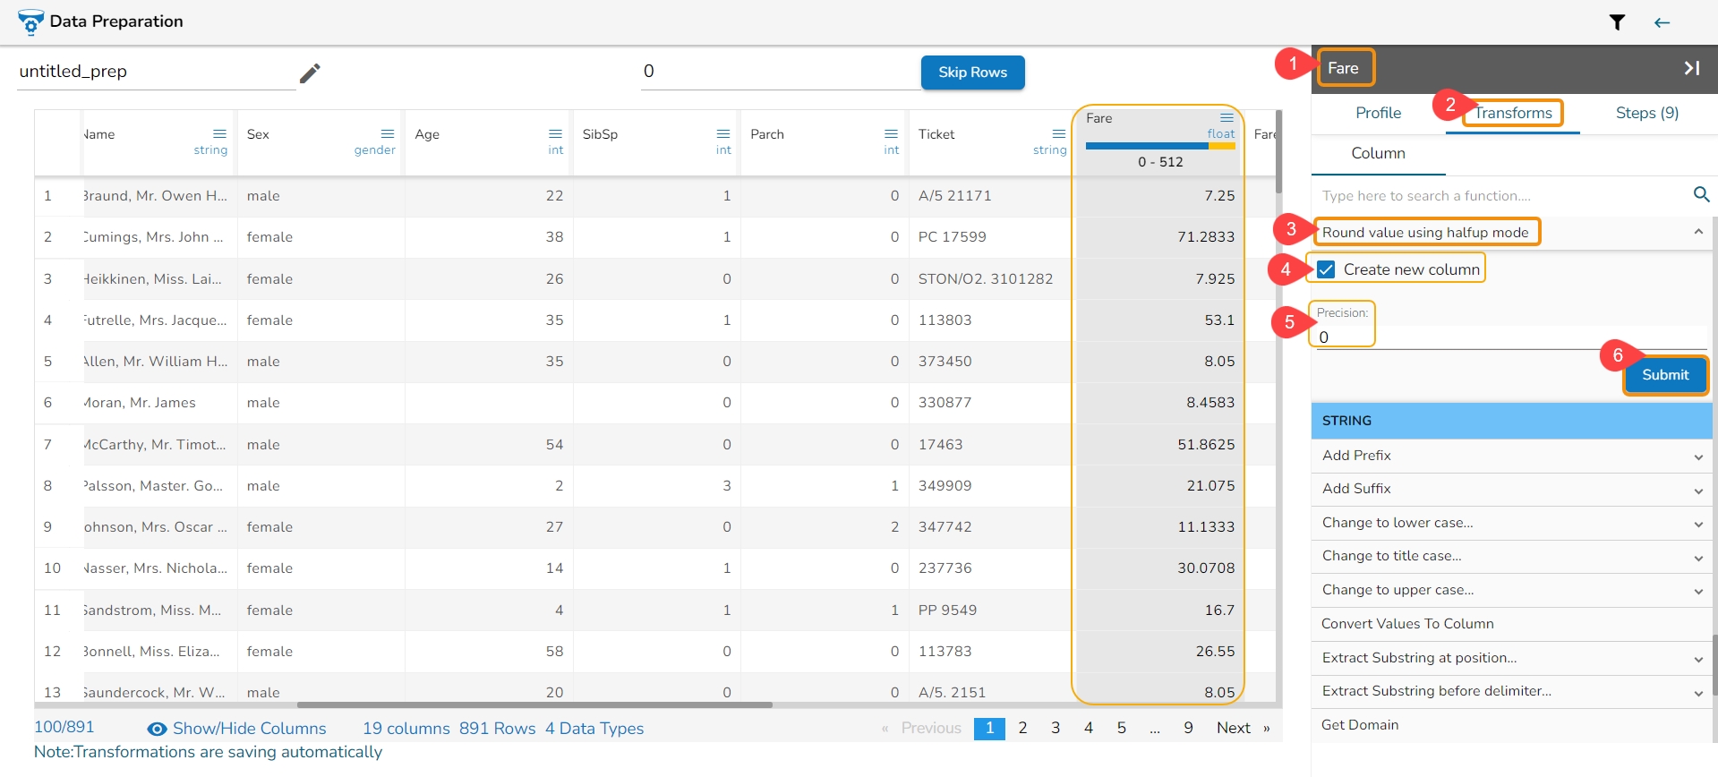
Task: Collapse Round value using halfup mode
Action: 1697,232
